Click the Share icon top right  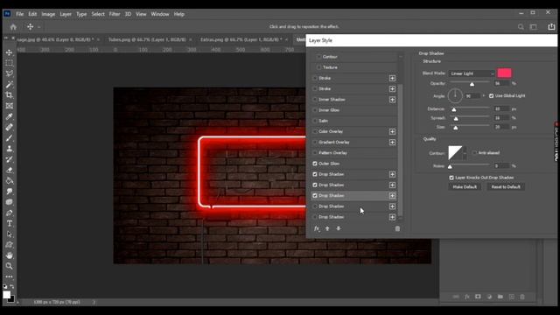[551, 27]
